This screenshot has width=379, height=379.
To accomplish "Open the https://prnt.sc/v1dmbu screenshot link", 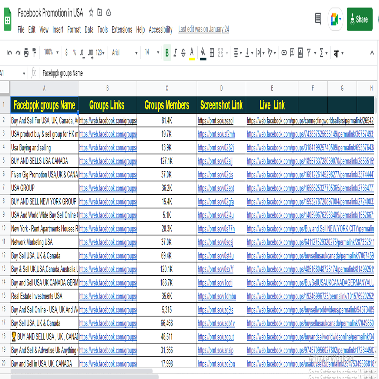I will [x=217, y=296].
